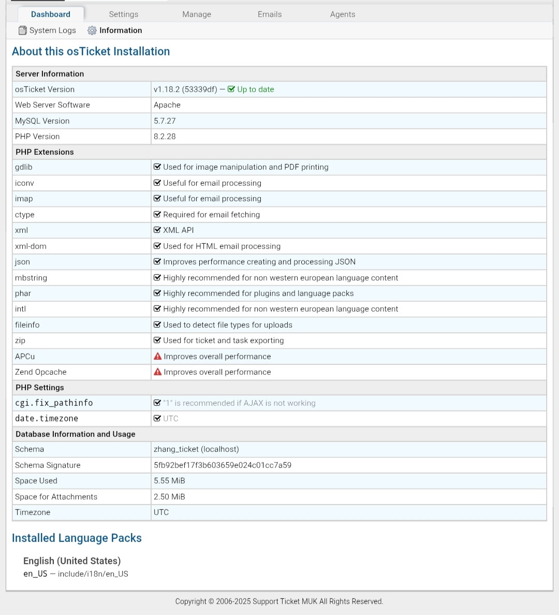
Task: Open the Settings tab
Action: [124, 14]
